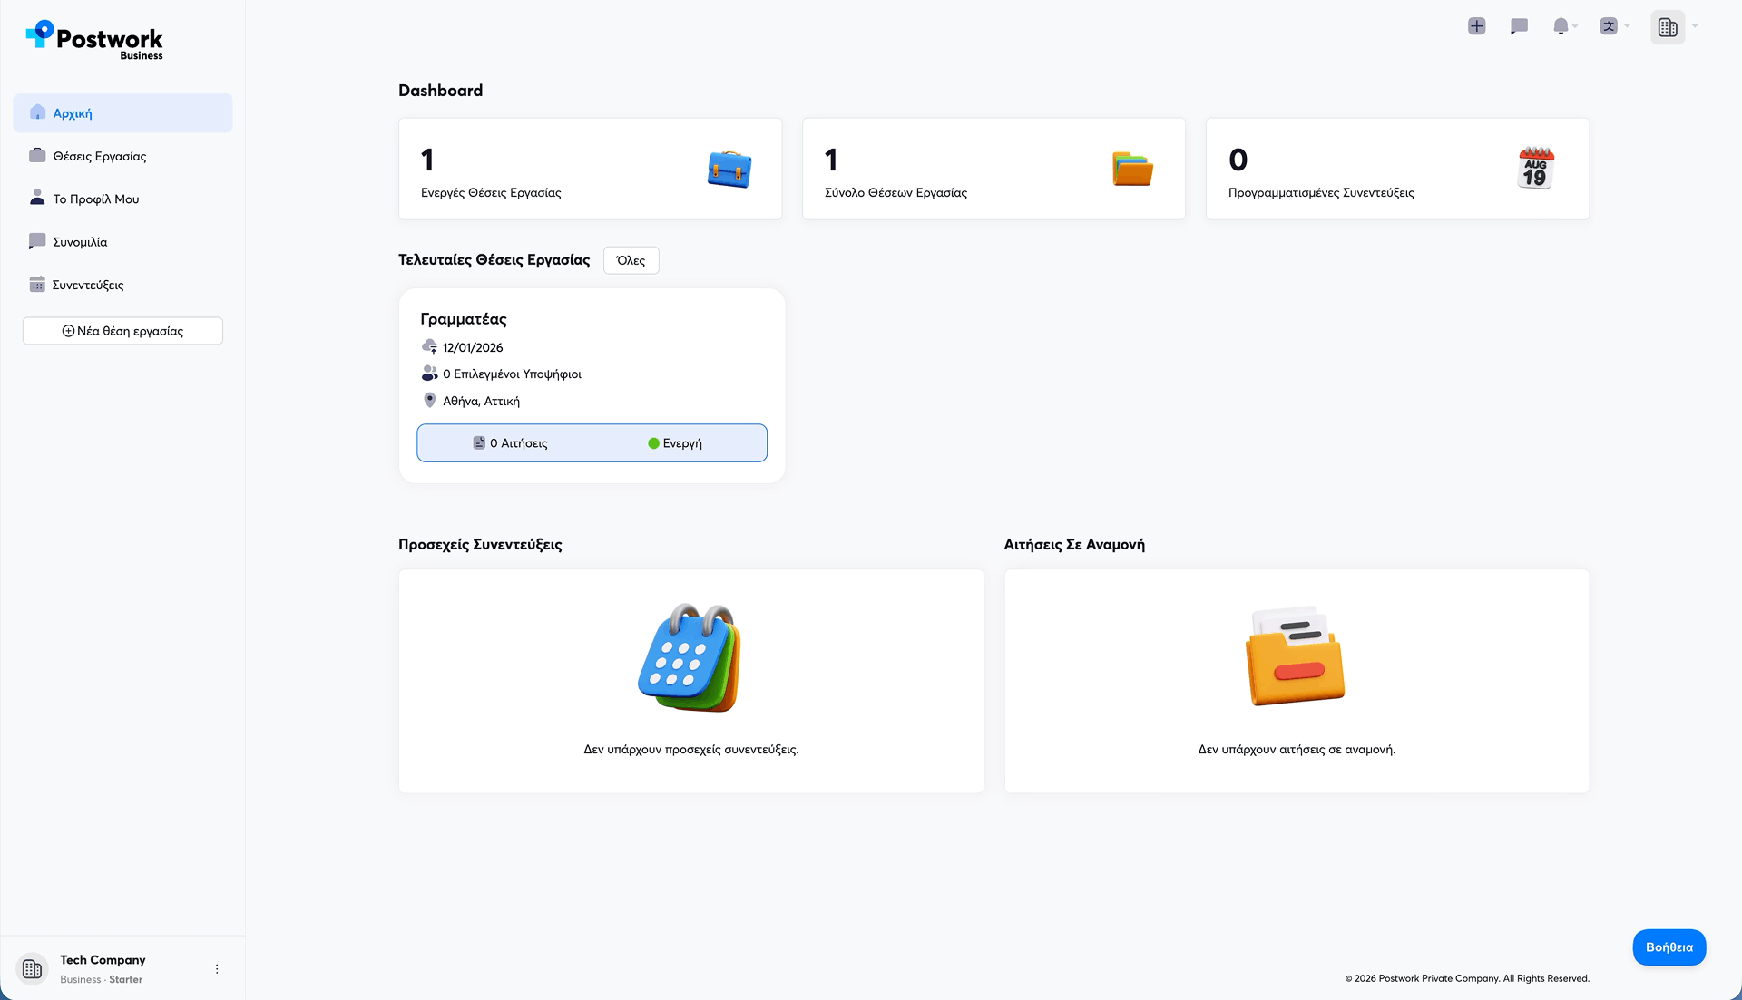Click the folder icon on total jobs card
Image resolution: width=1742 pixels, height=1000 pixels.
coord(1132,170)
